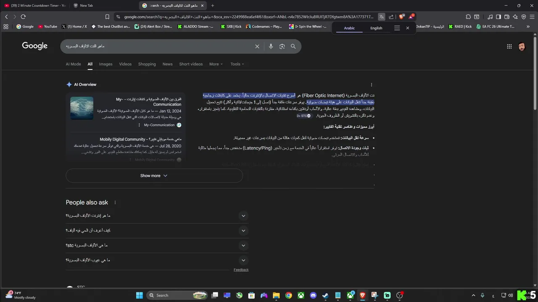Switch to the News search tab
Viewport: 538px width, 302px height.
[x=167, y=64]
